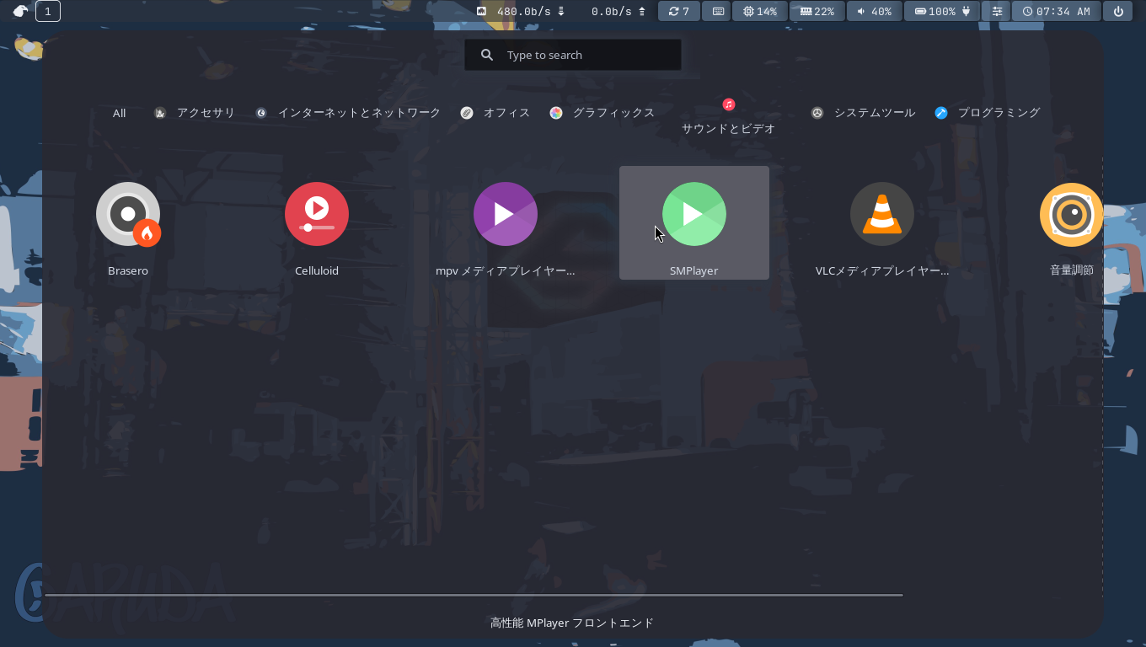
Task: Click the volume indicator showing 40%
Action: pyautogui.click(x=874, y=11)
